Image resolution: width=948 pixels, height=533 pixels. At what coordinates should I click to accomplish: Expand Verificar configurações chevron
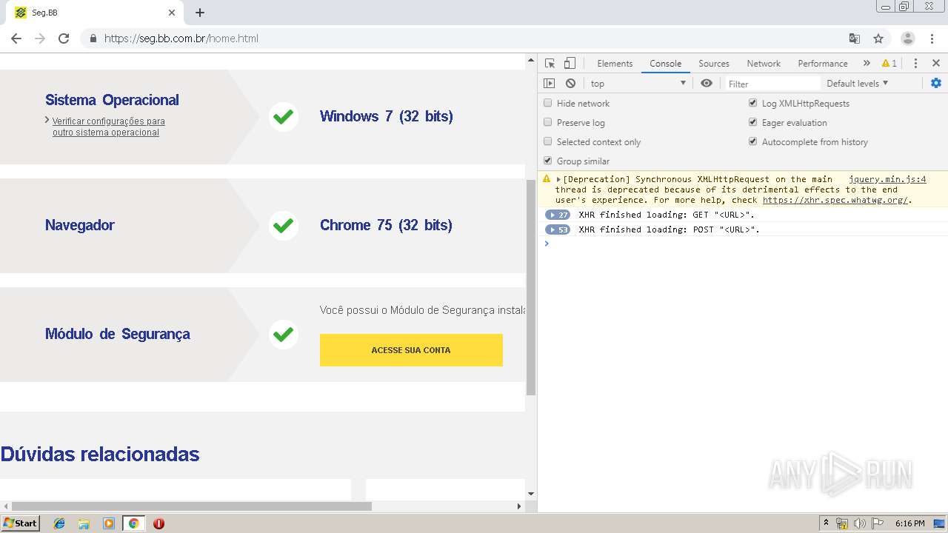(47, 120)
